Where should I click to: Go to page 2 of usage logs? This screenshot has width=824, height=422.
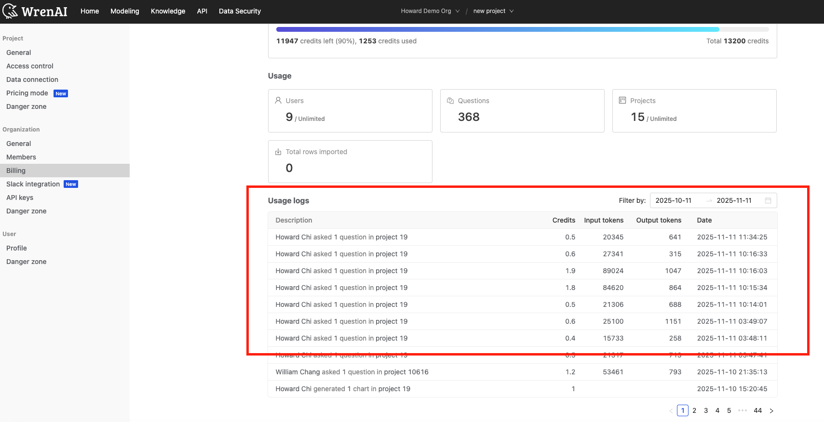[x=694, y=410]
